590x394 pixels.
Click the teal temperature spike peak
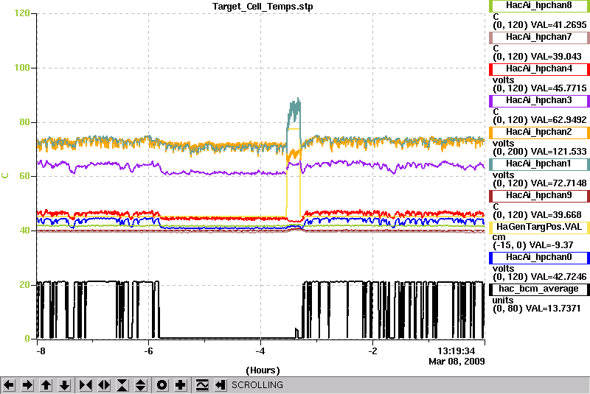click(294, 109)
